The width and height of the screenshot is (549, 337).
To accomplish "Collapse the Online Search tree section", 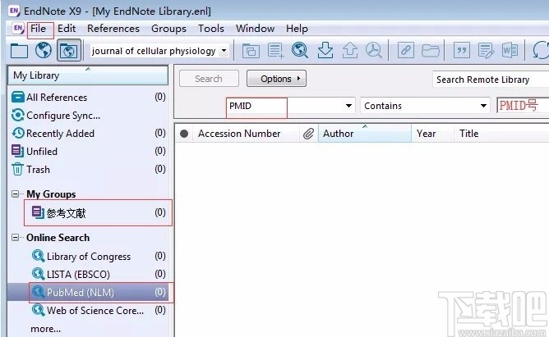I will (15, 238).
